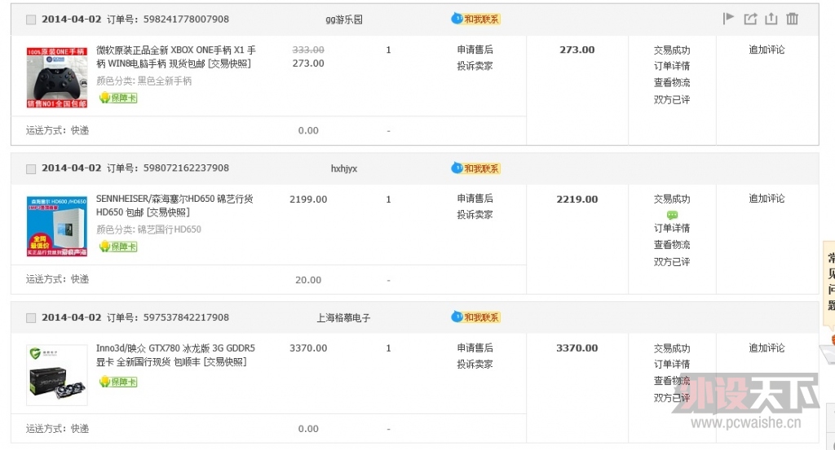Click green message bubble in HD650 order
The image size is (835, 450).
672,215
